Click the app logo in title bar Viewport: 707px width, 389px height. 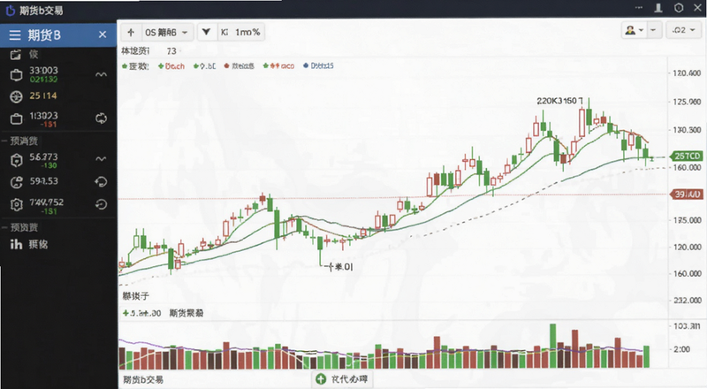click(10, 10)
